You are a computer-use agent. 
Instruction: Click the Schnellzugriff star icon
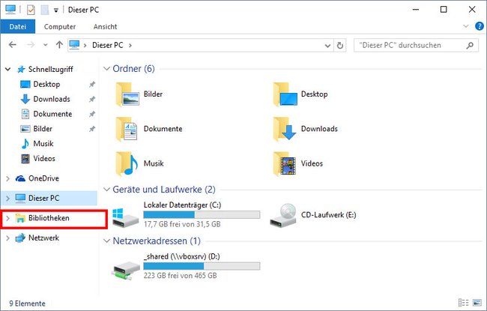[21, 69]
